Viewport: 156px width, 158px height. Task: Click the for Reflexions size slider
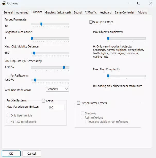tap(50, 80)
